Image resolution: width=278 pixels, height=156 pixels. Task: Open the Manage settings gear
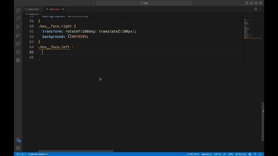[18, 148]
